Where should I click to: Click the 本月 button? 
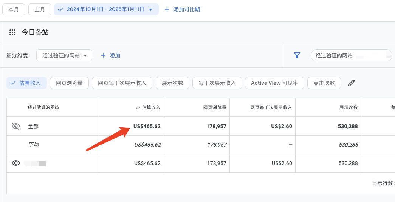click(x=14, y=9)
